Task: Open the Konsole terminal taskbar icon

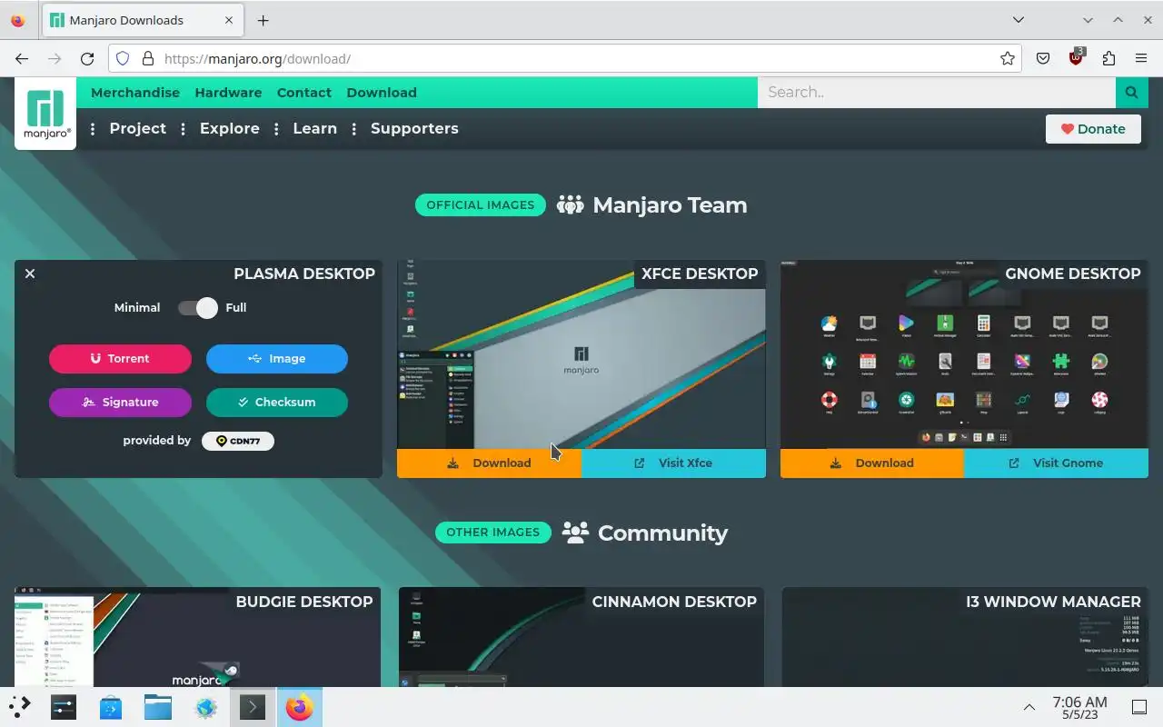Action: [253, 706]
